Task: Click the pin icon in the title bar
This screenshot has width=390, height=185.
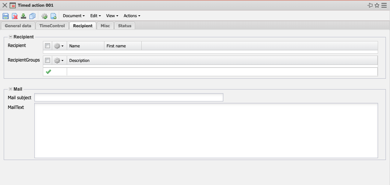Action: pos(370,5)
